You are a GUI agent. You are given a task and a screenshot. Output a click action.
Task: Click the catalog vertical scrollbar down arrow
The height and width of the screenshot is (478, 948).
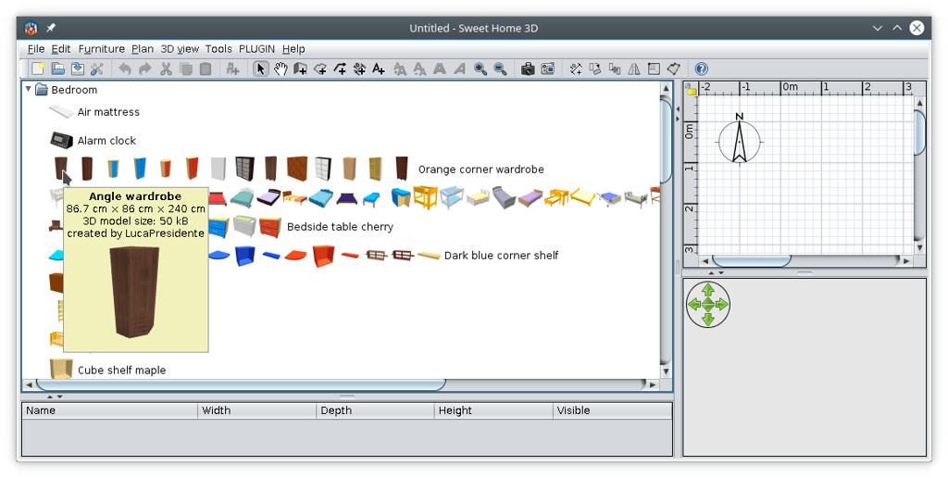(x=666, y=371)
